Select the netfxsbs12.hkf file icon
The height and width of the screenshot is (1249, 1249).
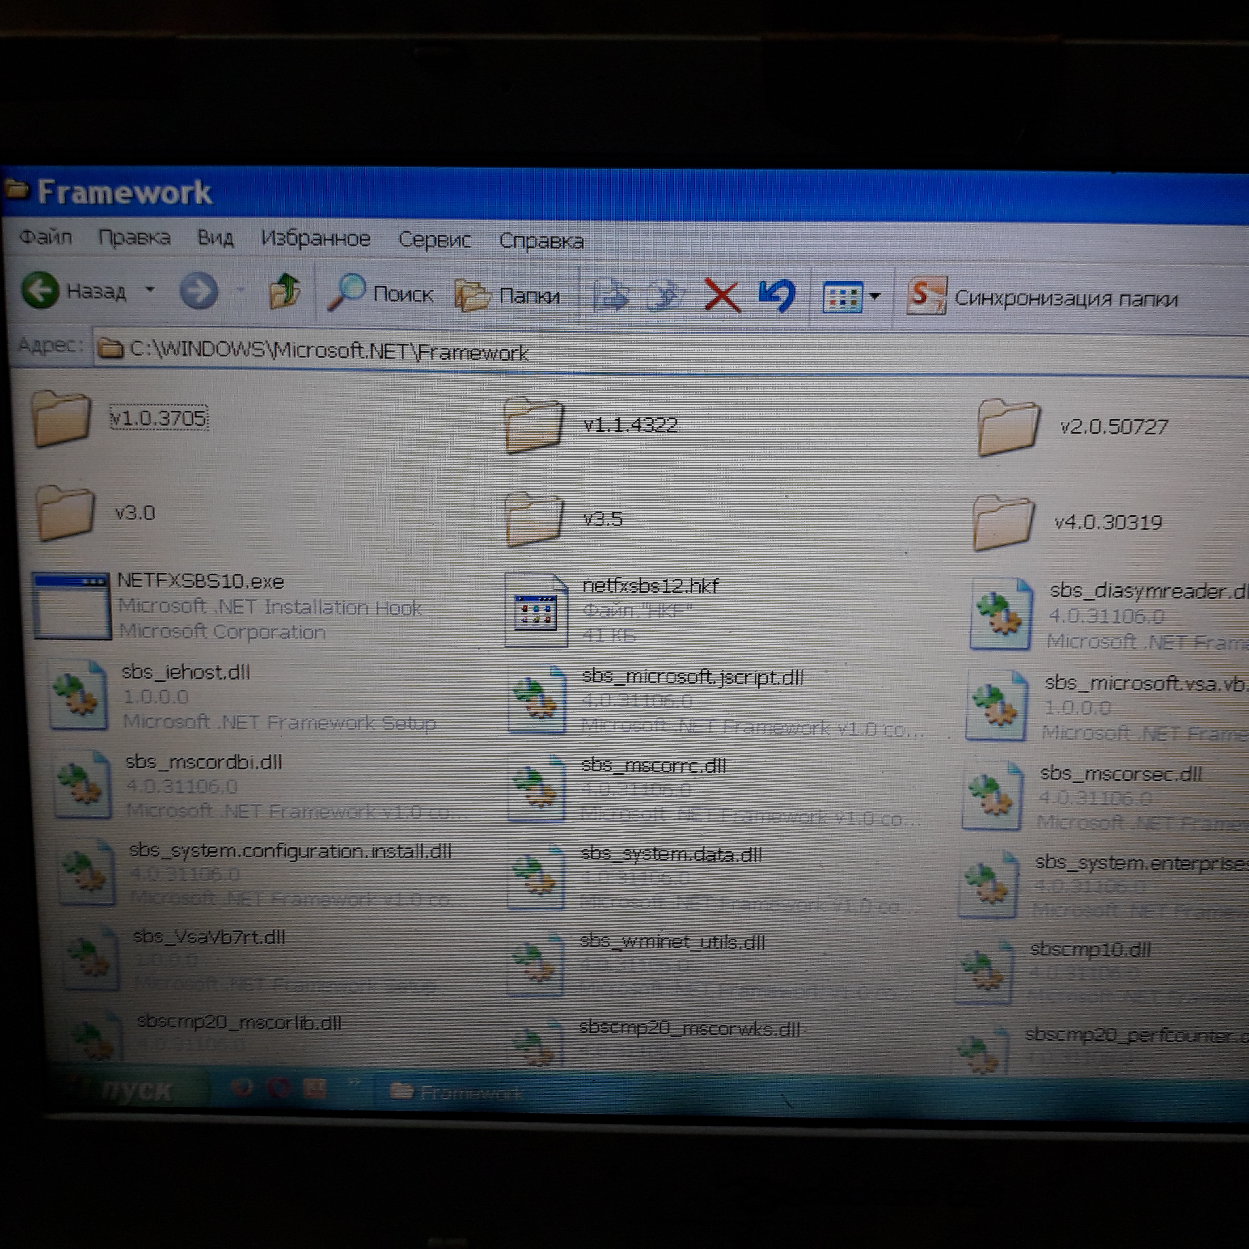point(536,610)
